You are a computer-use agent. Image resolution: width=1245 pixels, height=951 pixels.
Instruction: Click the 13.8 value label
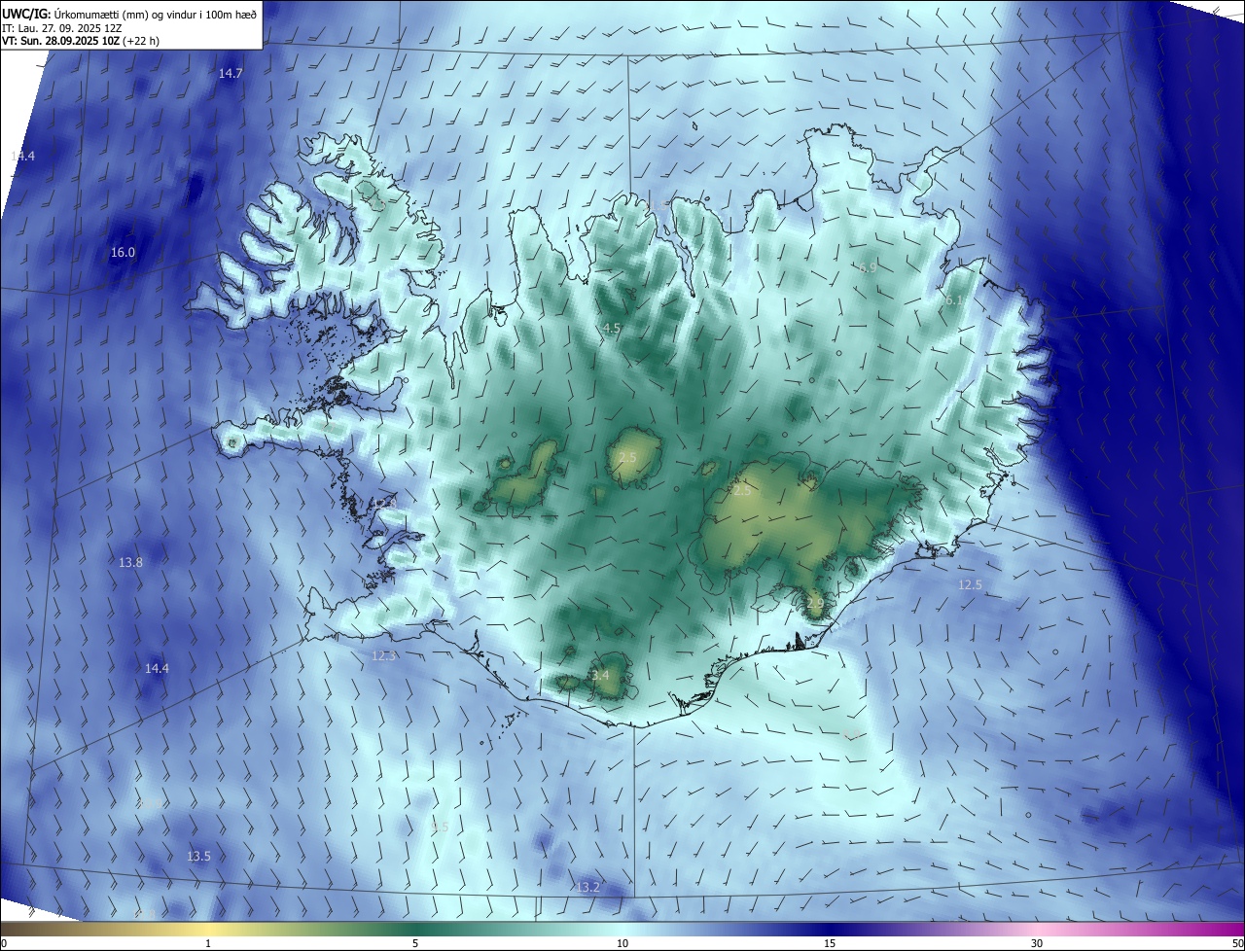click(x=131, y=562)
